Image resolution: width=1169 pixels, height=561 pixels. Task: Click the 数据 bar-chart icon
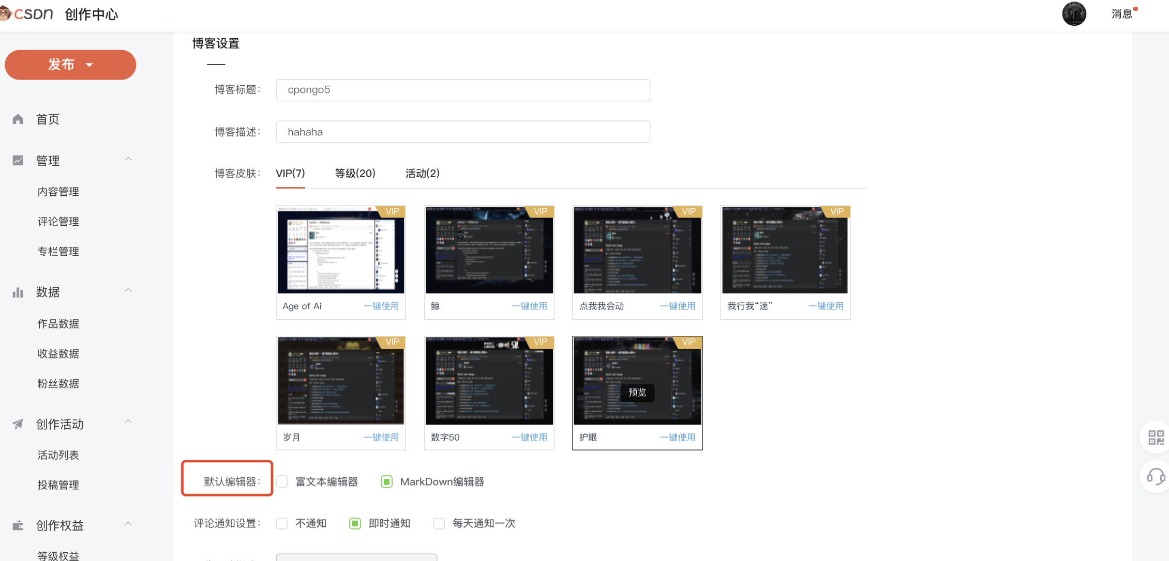[x=18, y=292]
